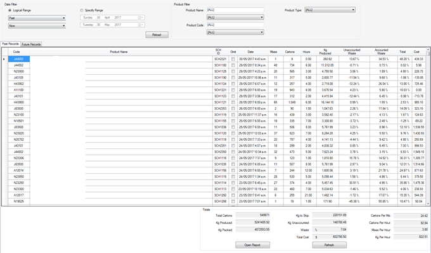
Task: Click the Kg Unaccounted total field
Action: 330,223
